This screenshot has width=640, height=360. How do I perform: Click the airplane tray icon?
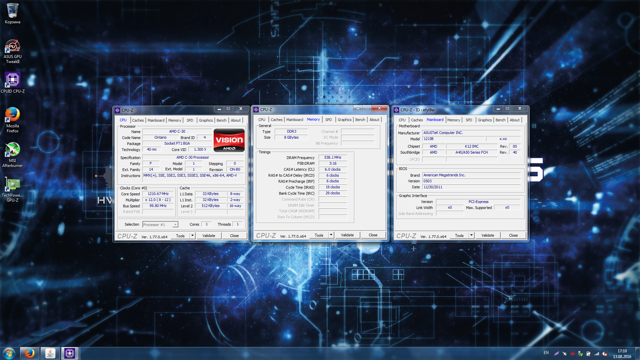click(x=564, y=354)
